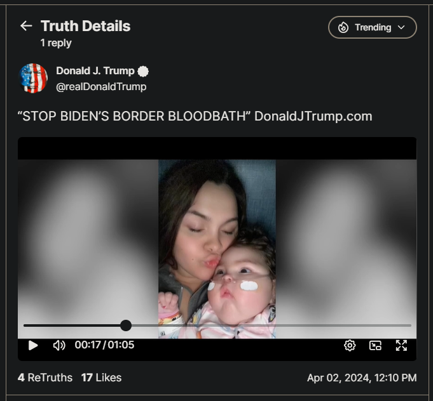
Task: Enable picture-in-picture mode
Action: click(375, 345)
